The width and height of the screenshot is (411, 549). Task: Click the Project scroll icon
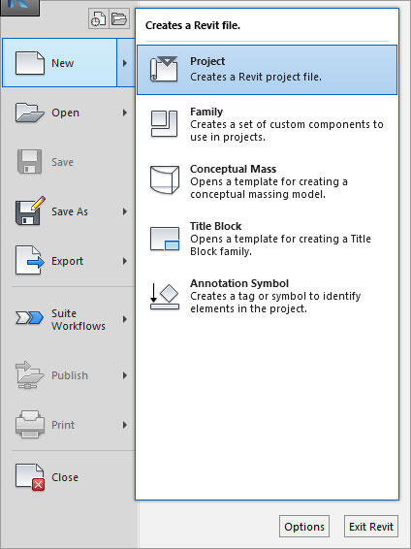(x=164, y=69)
